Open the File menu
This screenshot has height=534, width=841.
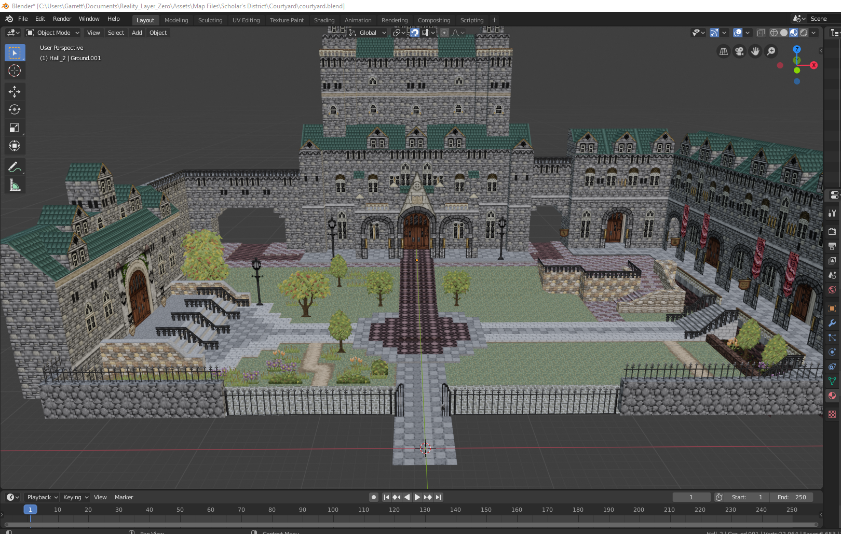pos(23,19)
